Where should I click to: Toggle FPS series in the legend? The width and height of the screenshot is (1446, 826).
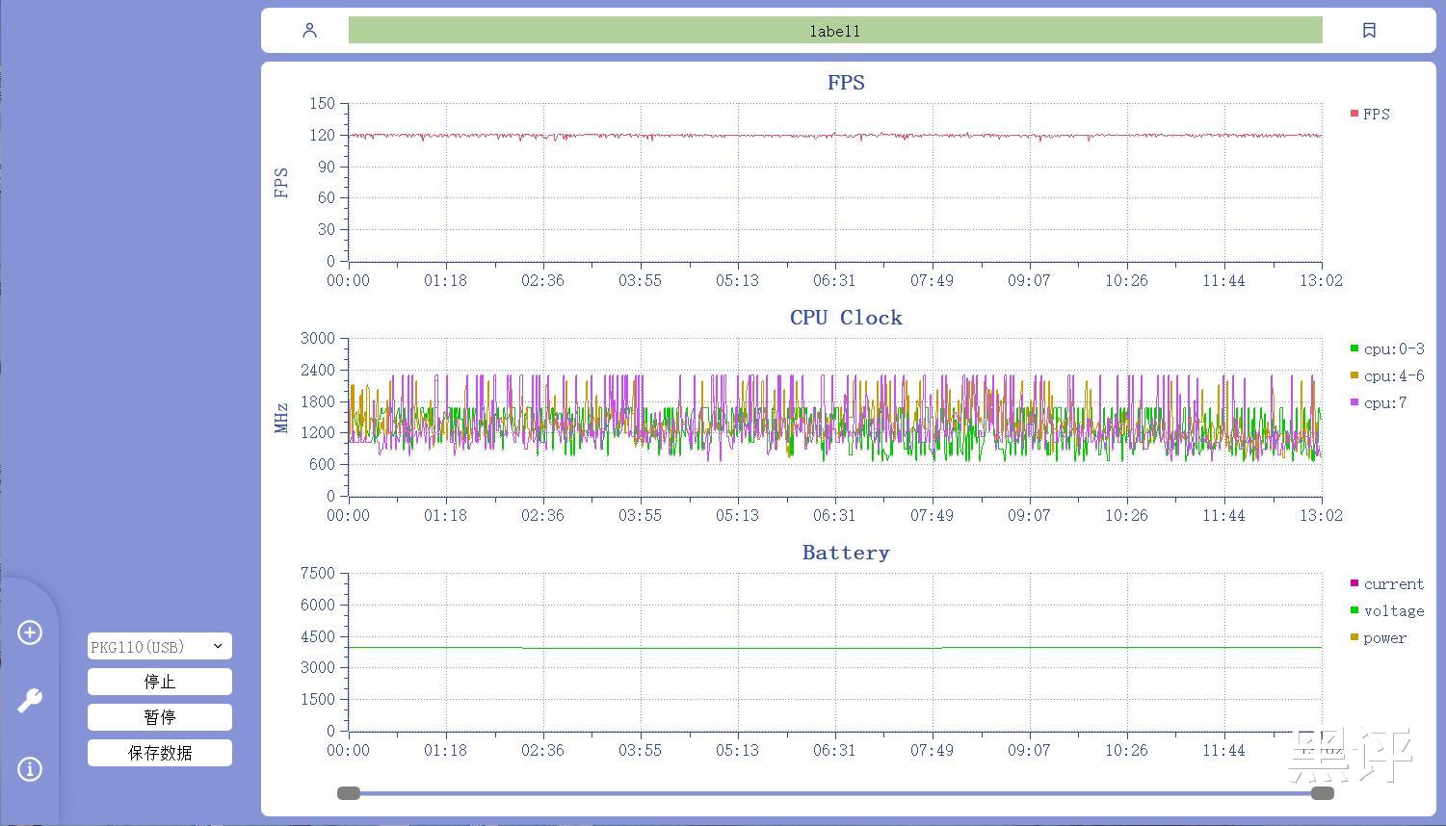(x=1371, y=114)
